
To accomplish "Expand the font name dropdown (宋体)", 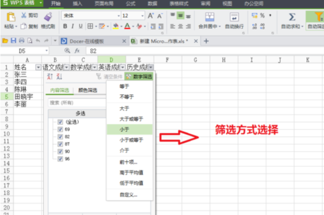I will 119,16.
